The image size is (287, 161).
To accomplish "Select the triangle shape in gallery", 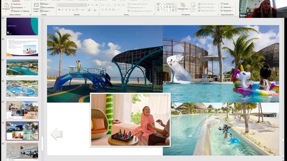I will click(158, 7).
